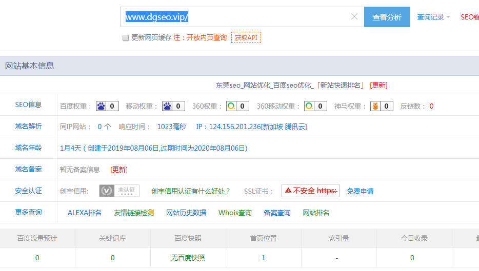The height and width of the screenshot is (271, 479).
Task: Click the 百度流量预计 value 0
Action: pos(37,258)
